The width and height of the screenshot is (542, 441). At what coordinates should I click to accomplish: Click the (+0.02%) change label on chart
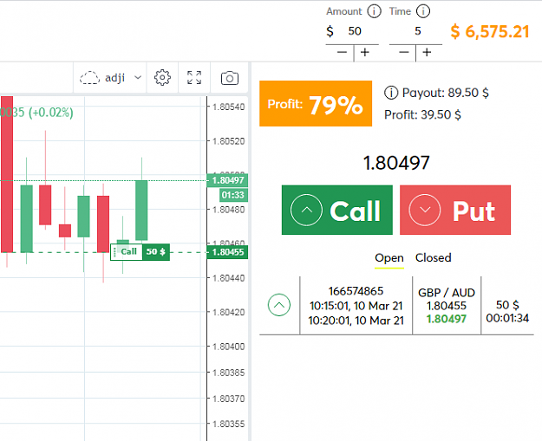coord(51,113)
